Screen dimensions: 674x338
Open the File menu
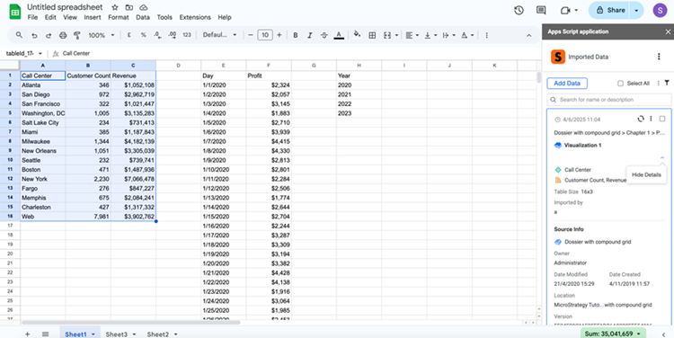[32, 18]
